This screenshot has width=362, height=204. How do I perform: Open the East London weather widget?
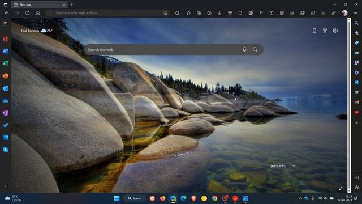coord(37,31)
